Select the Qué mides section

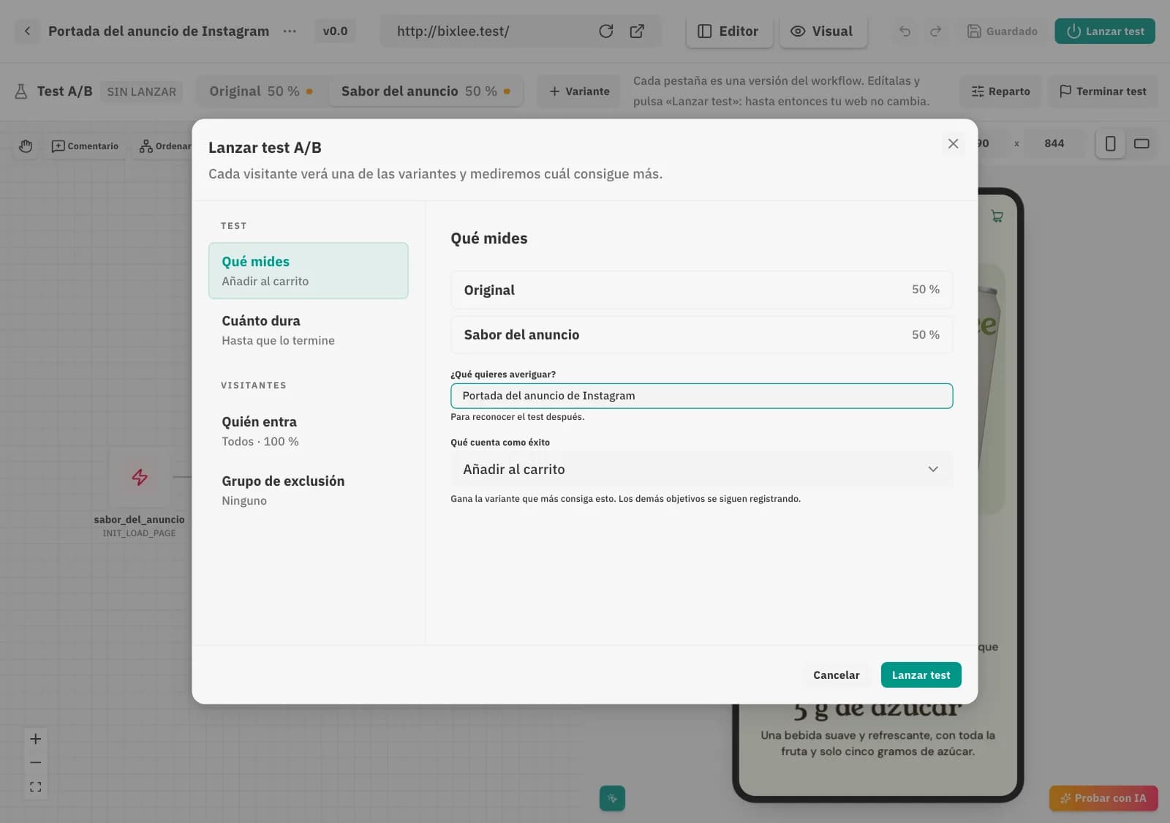point(308,271)
